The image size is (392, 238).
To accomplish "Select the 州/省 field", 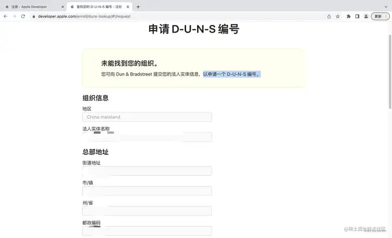I will click(147, 211).
